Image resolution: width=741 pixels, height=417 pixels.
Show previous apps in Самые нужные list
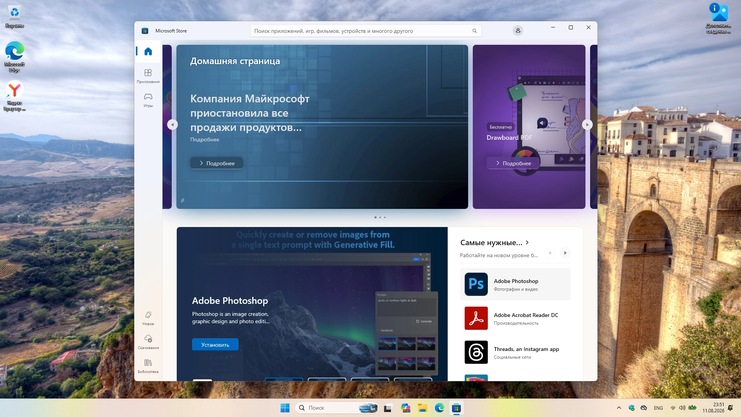pos(550,253)
